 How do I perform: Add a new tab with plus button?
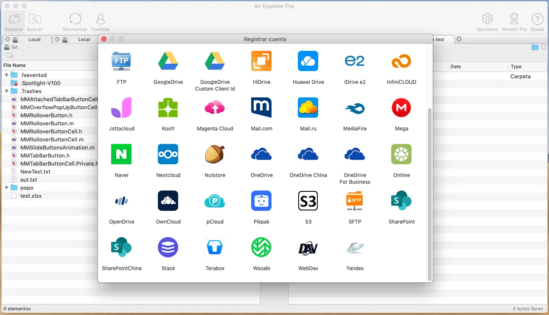[x=459, y=39]
